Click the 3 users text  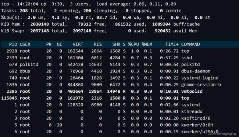pos(80,4)
